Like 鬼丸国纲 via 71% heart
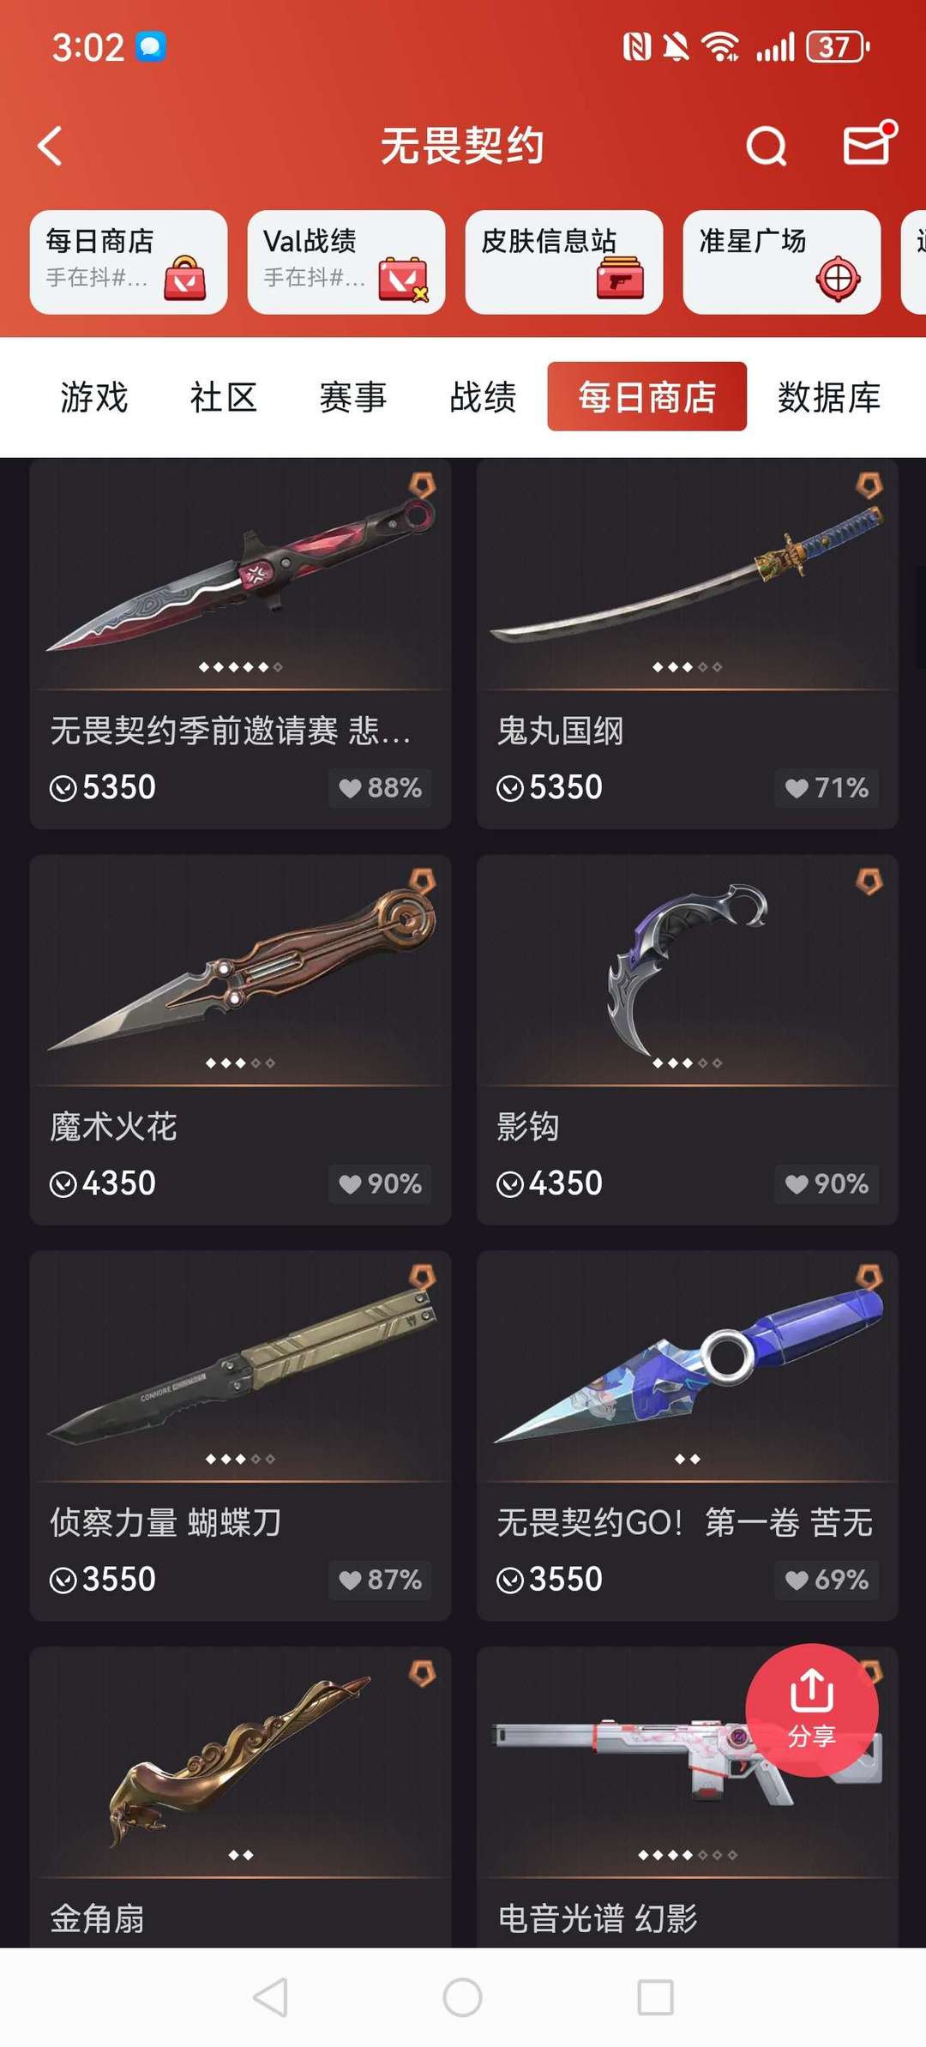 pyautogui.click(x=827, y=787)
